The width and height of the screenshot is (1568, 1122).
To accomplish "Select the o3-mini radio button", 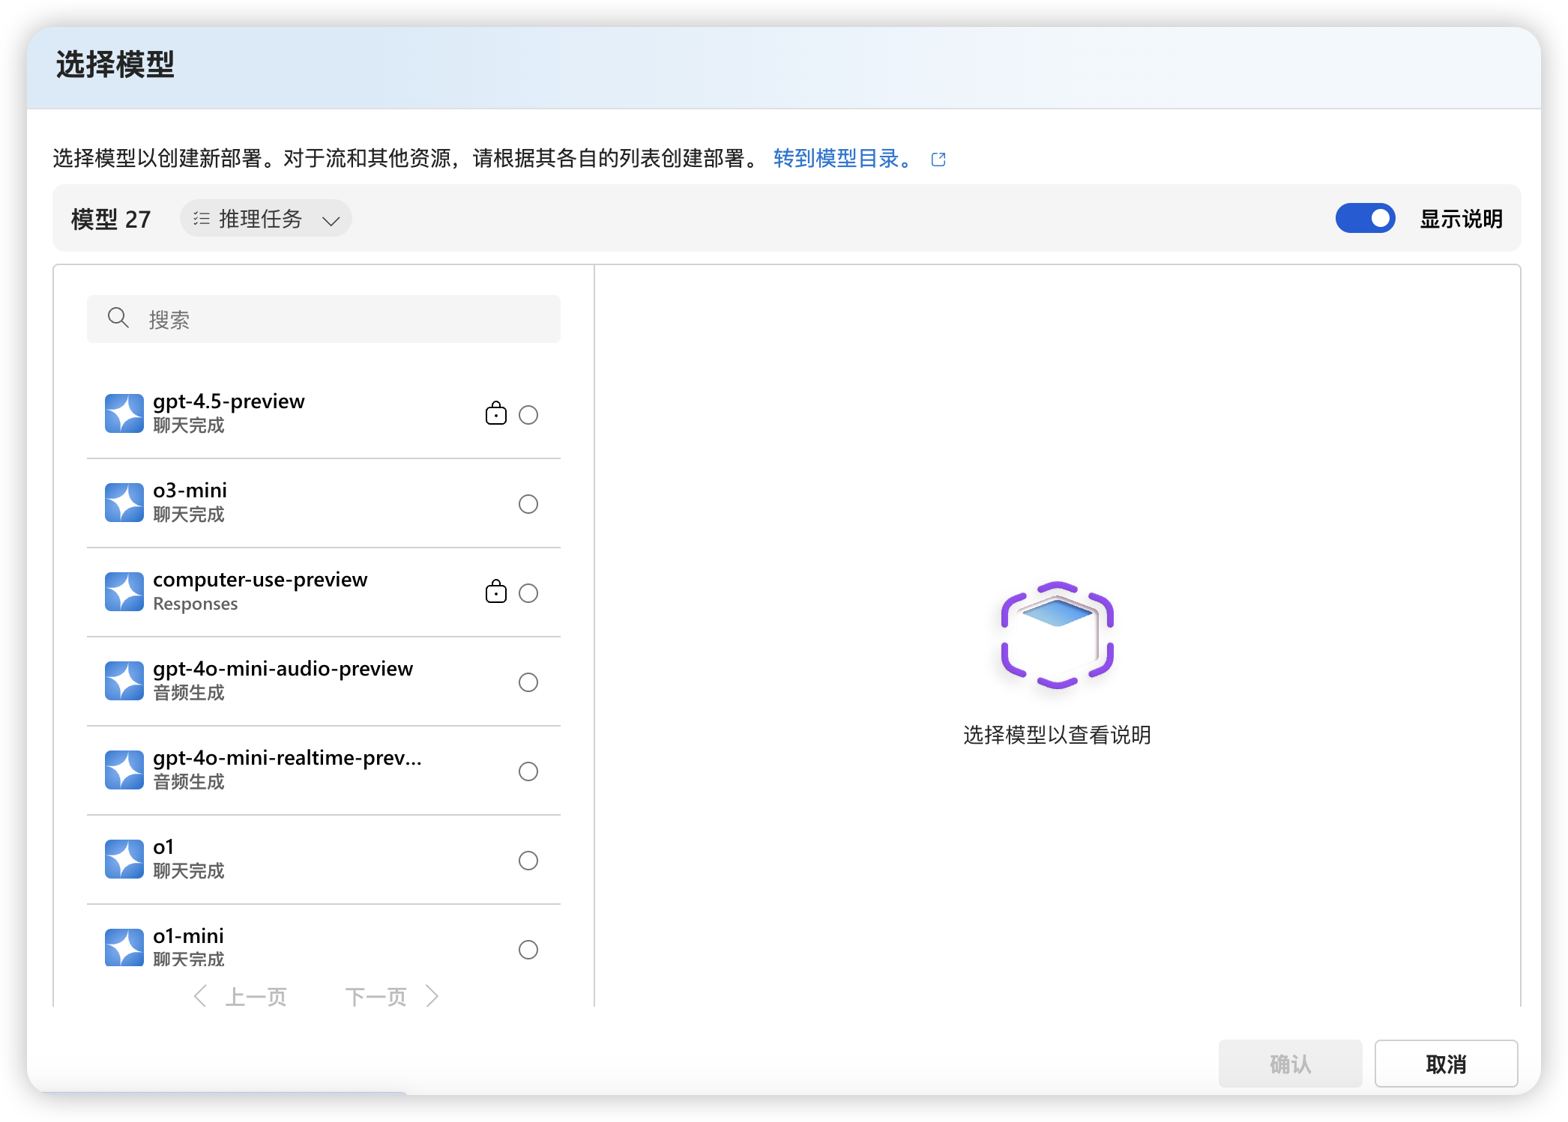I will 528,504.
